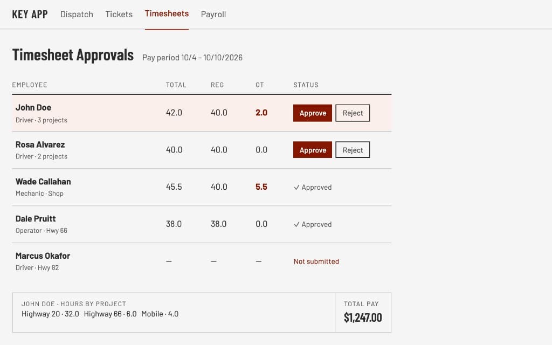Click the EMPLOYEE column header
The height and width of the screenshot is (345, 552).
coord(30,85)
